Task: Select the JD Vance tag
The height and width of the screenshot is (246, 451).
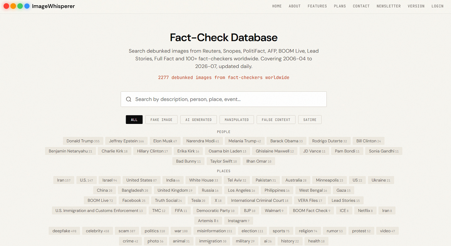Action: 314,151
